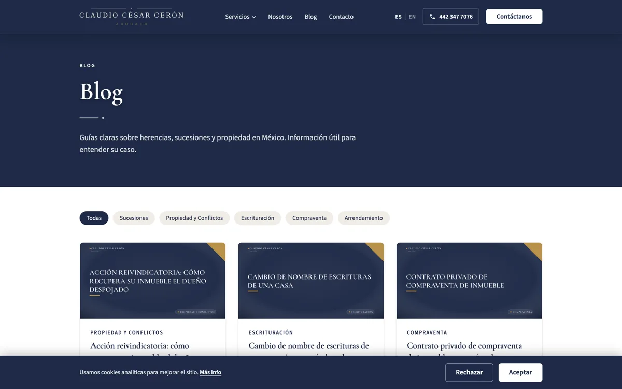Filter posts by Compraventa
The image size is (622, 389).
click(x=309, y=218)
